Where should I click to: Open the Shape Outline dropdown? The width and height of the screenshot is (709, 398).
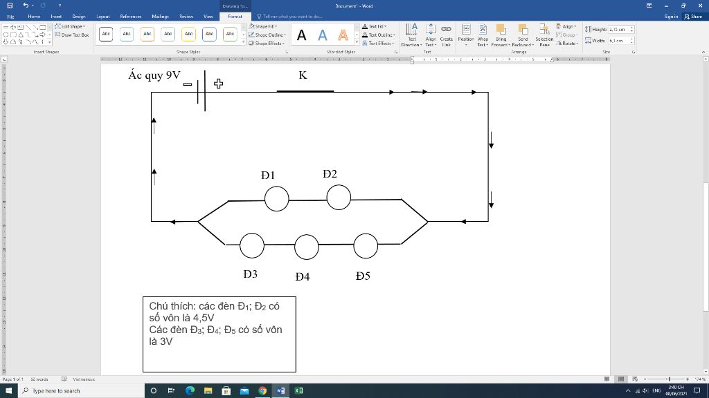coord(267,35)
